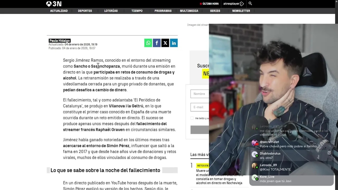
Task: Share the article on Facebook
Action: (x=157, y=43)
